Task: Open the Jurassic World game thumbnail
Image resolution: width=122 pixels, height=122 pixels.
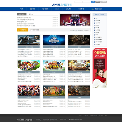Action: click(54, 40)
